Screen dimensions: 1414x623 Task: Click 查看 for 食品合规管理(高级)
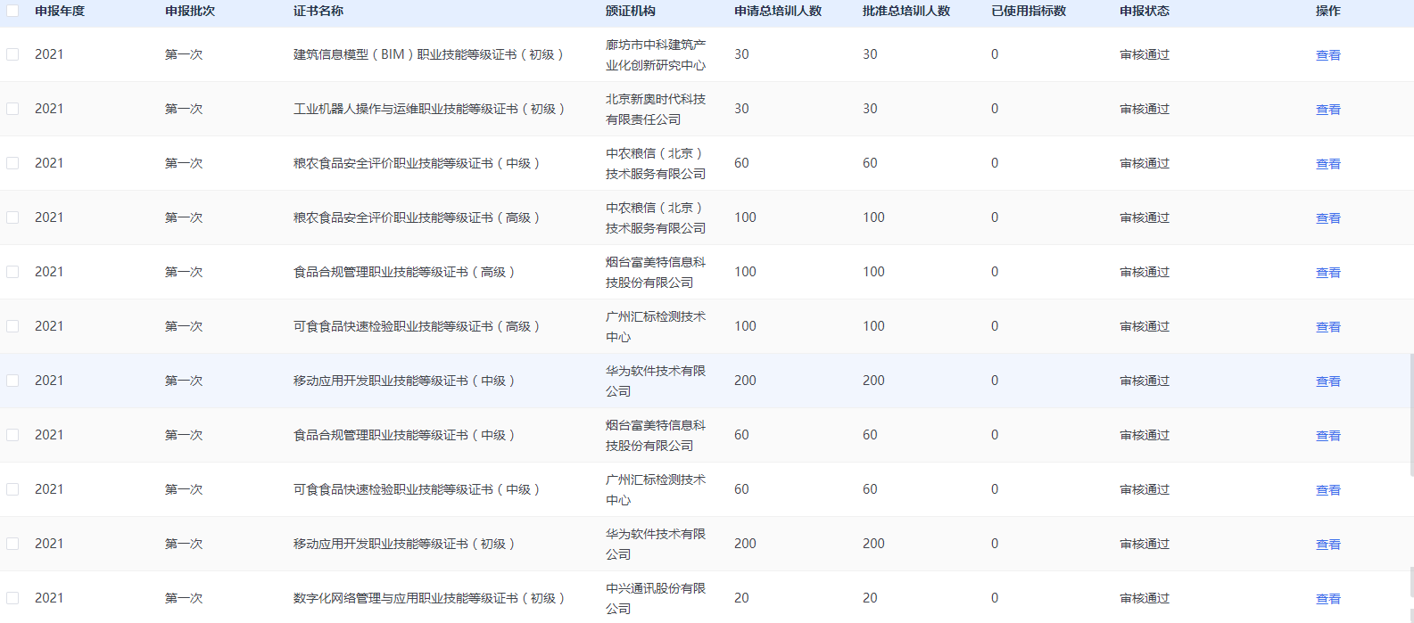coord(1328,273)
